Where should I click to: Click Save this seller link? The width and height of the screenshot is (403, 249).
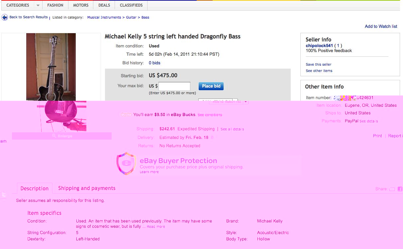(x=319, y=64)
